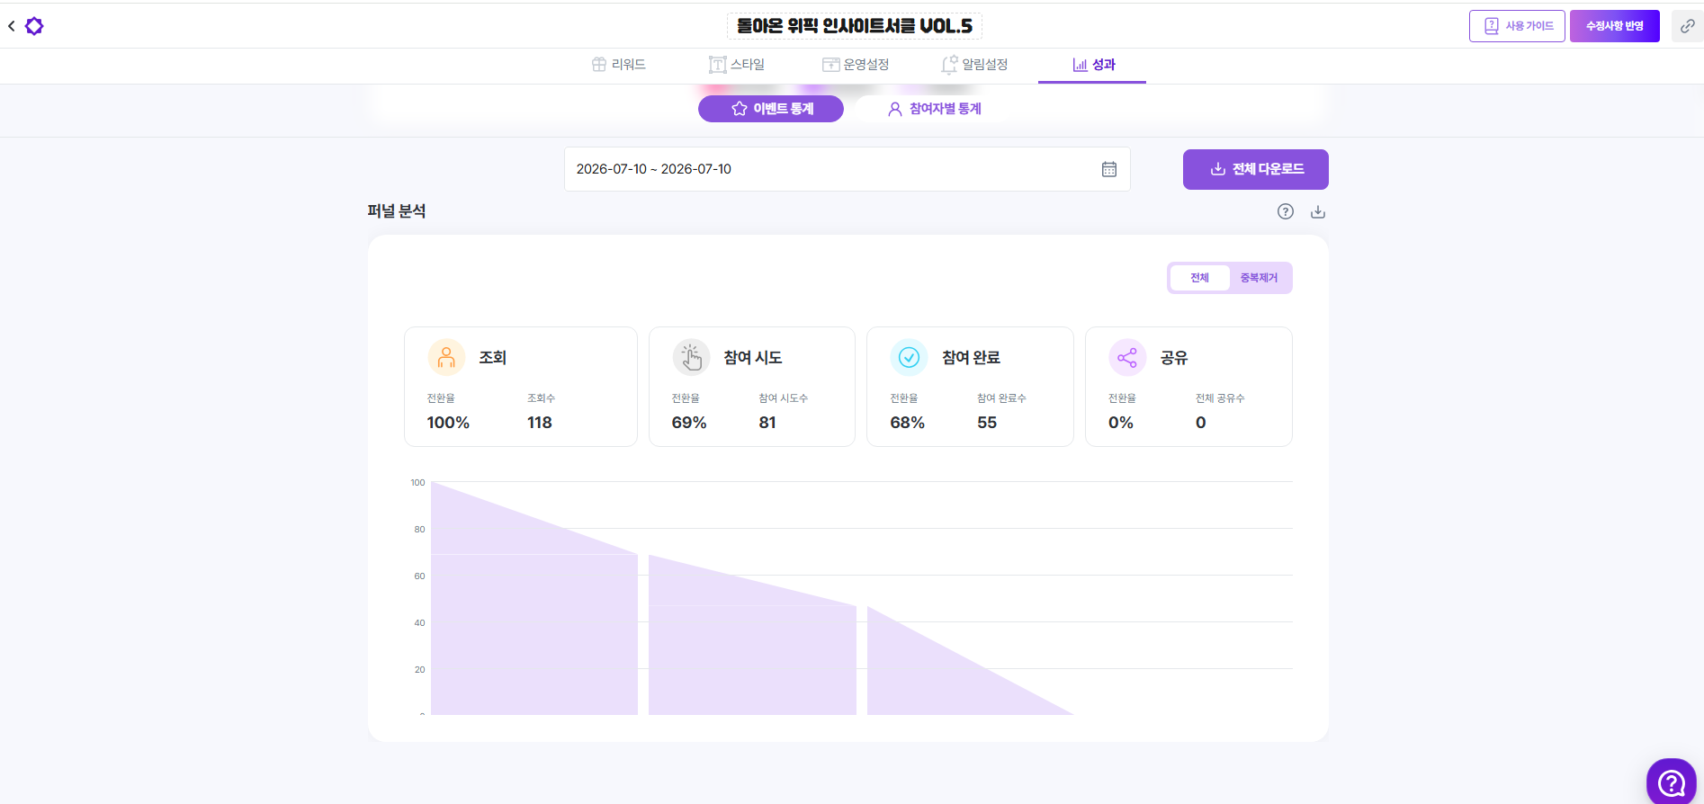Click the share icon for 공유

point(1127,357)
